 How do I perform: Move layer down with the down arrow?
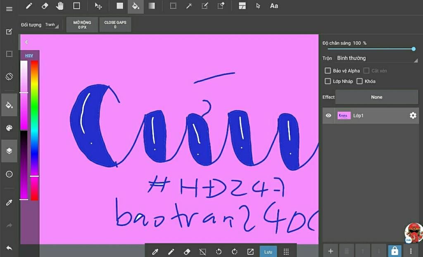379,251
